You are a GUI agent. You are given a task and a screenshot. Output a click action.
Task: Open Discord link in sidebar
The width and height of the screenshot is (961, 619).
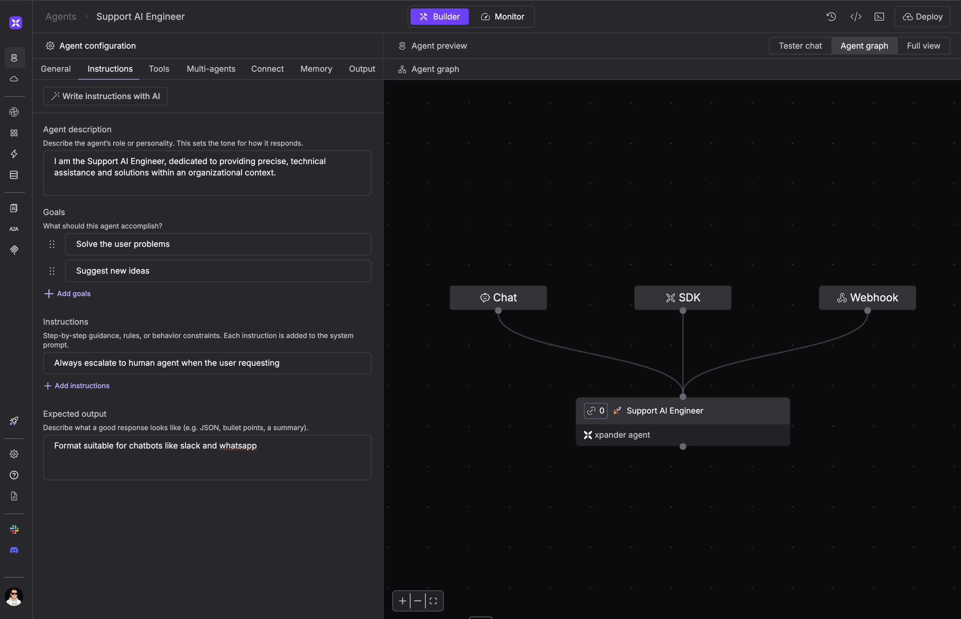point(14,550)
